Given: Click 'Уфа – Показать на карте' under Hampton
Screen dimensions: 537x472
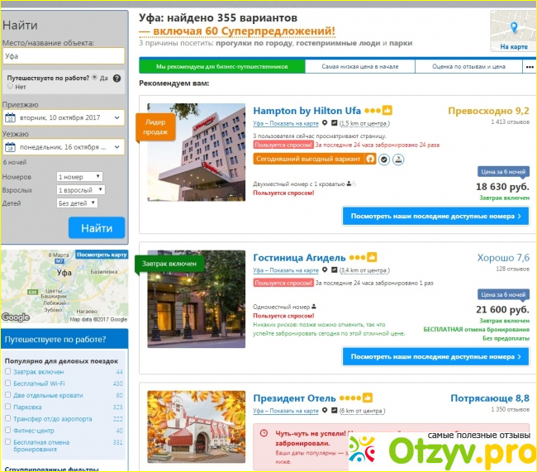Looking at the screenshot, I should pos(286,123).
